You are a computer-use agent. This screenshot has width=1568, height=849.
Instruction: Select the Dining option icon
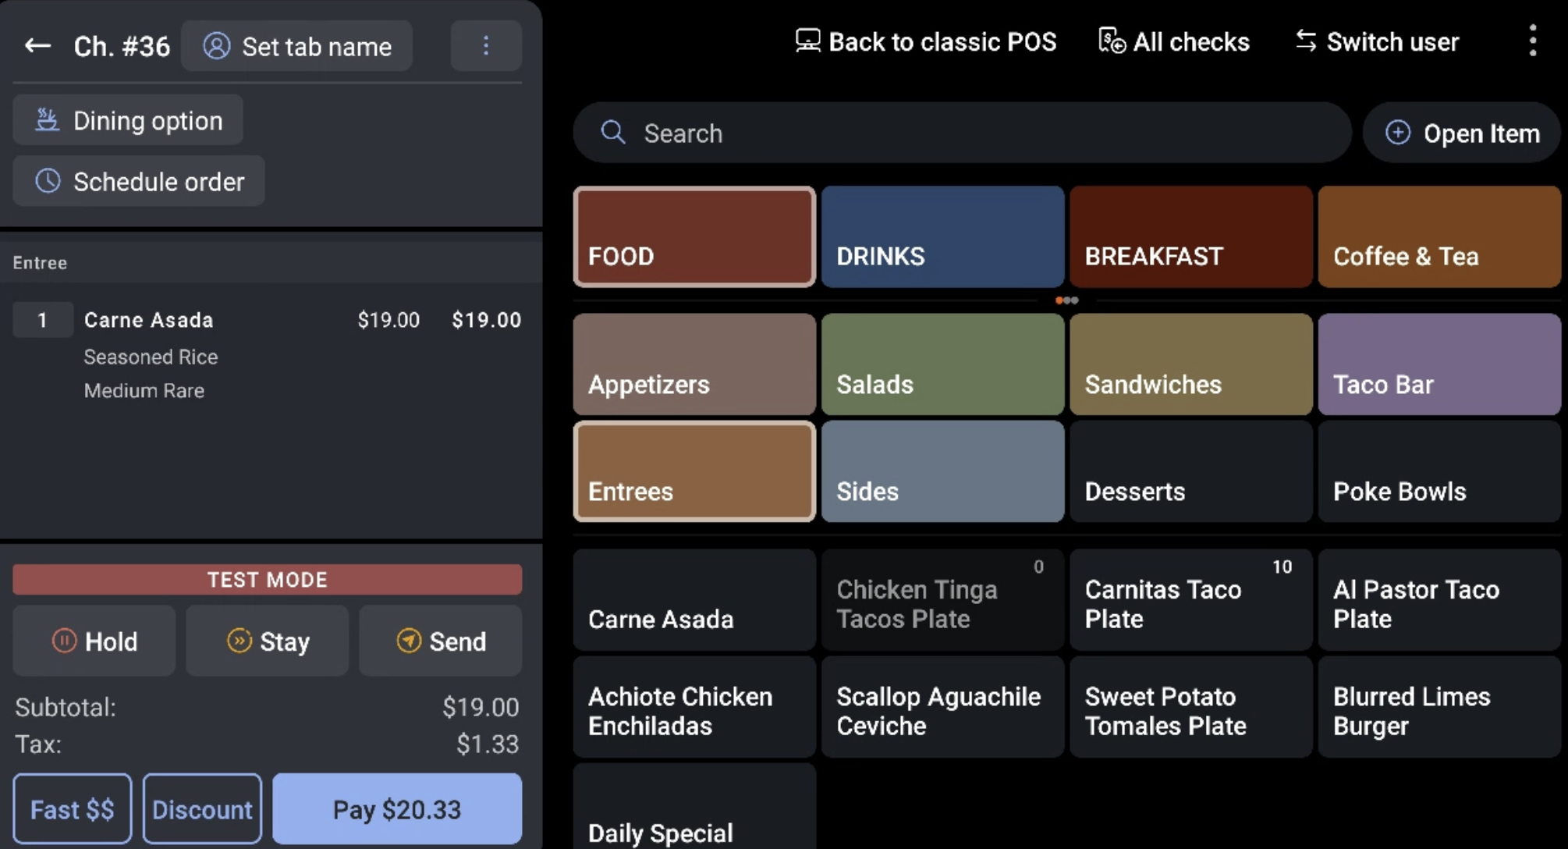48,120
